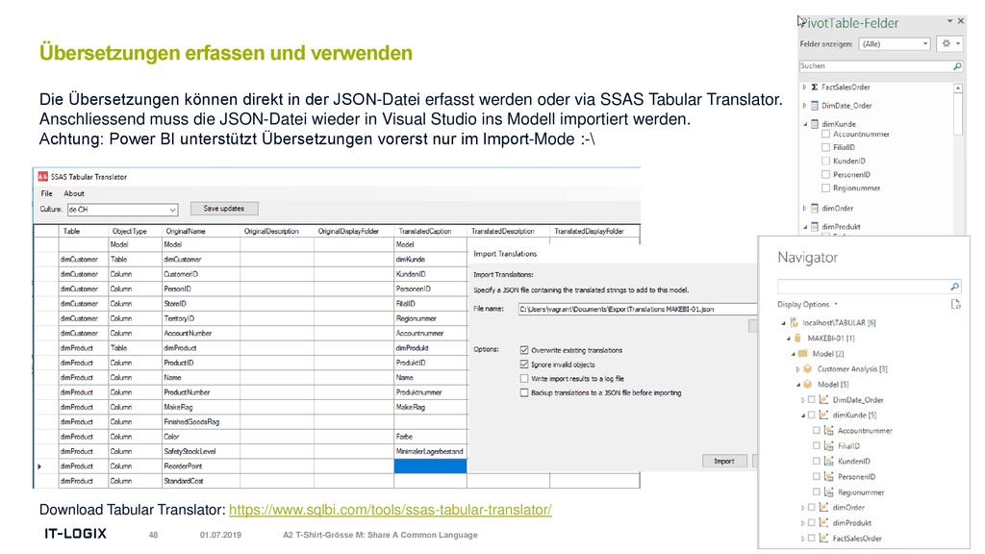Click the PivotTable-Felder scrollbar thumb
The image size is (985, 554).
click(957, 113)
